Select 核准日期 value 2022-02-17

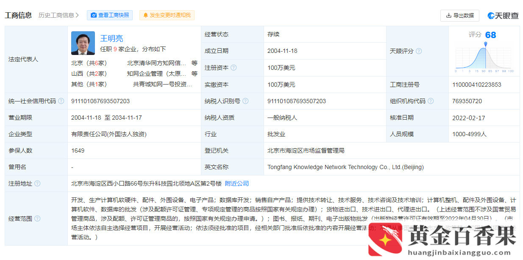(469, 118)
